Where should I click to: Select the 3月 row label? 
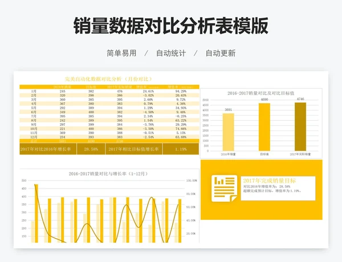click(x=34, y=100)
